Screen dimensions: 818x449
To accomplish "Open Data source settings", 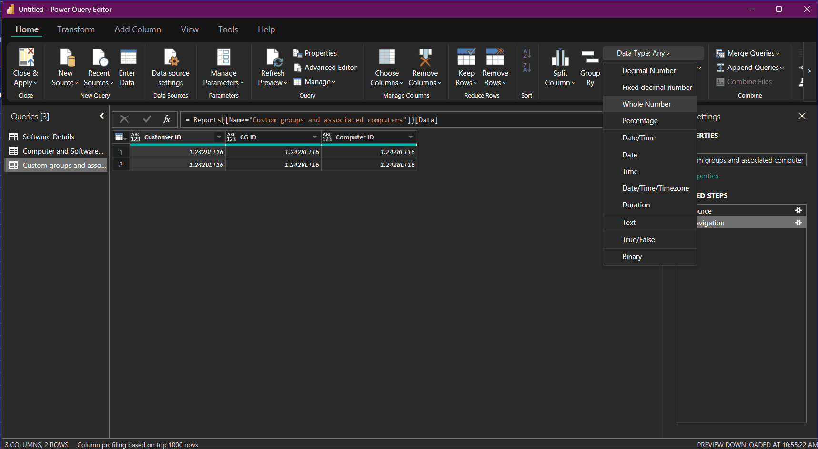I will pyautogui.click(x=171, y=68).
